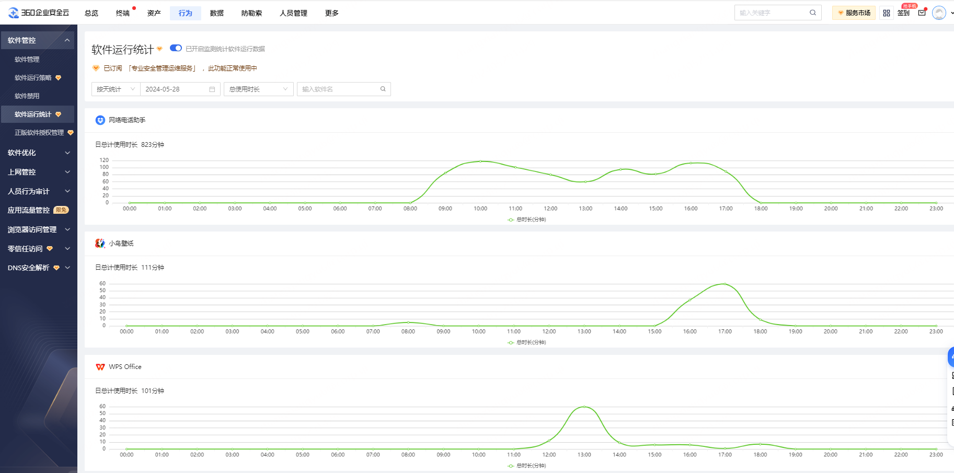Click the 360企业安全云 logo
The image size is (954, 473).
point(39,13)
